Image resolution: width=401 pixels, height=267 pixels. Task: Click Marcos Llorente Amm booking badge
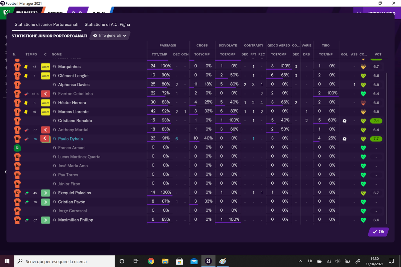[45, 112]
